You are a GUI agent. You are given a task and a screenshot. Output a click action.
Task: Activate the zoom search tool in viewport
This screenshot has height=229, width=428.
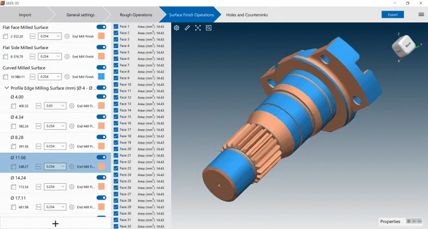[209, 28]
